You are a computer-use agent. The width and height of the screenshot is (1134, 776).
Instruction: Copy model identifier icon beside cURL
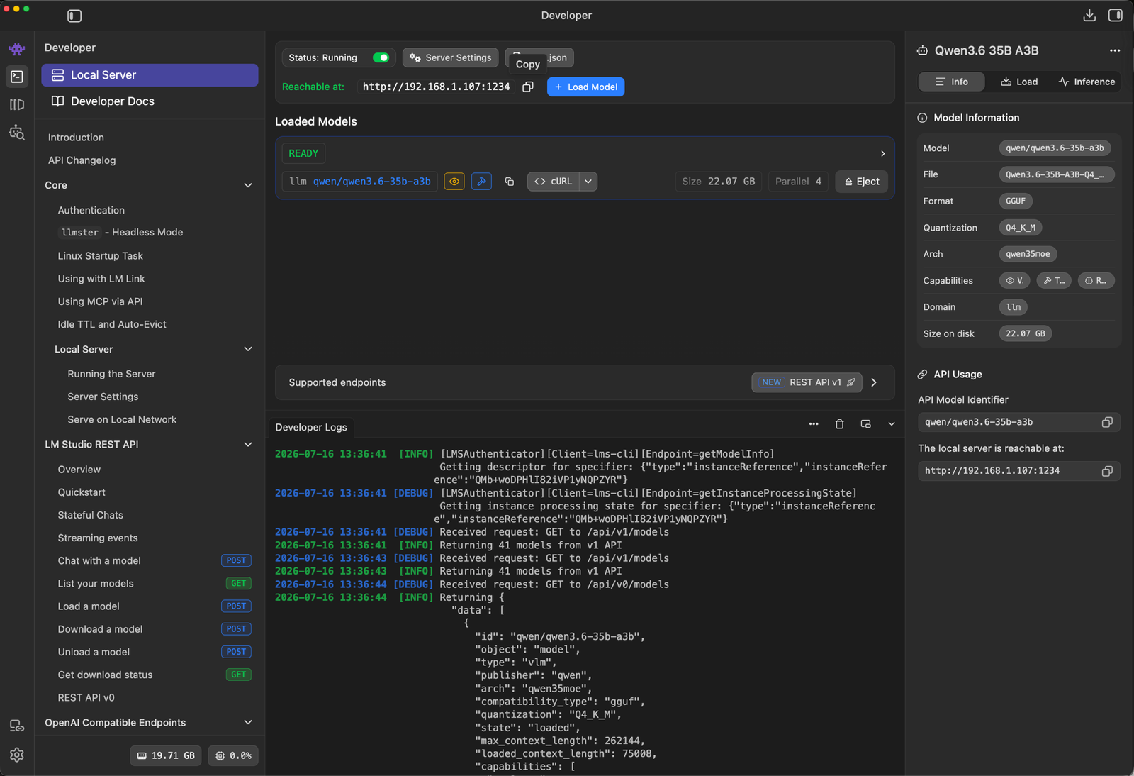(x=509, y=182)
